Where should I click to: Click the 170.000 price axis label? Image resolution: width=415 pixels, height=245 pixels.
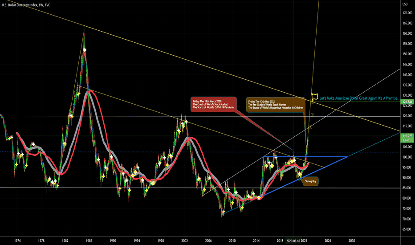(407, 13)
